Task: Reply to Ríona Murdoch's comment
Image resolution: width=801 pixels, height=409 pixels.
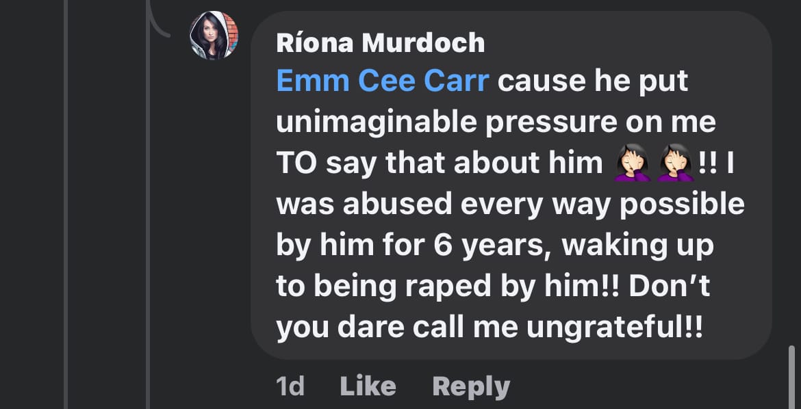Action: [x=471, y=386]
